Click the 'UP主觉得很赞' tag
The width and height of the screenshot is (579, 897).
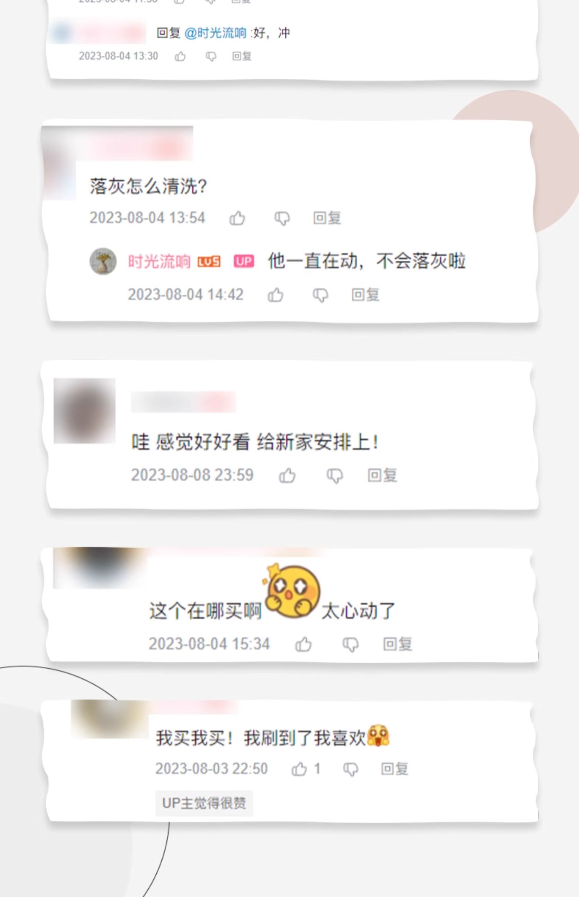pyautogui.click(x=204, y=803)
